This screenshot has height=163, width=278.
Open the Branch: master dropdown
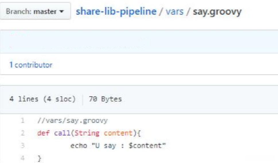(x=35, y=12)
